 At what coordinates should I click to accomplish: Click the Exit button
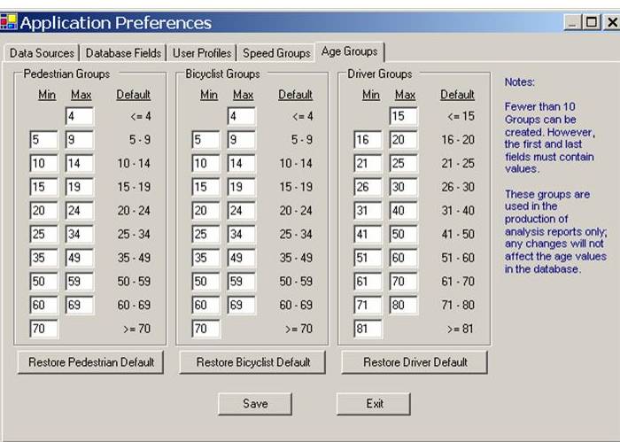tap(374, 404)
